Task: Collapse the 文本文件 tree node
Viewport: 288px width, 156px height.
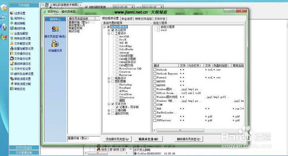Action: coord(109,104)
